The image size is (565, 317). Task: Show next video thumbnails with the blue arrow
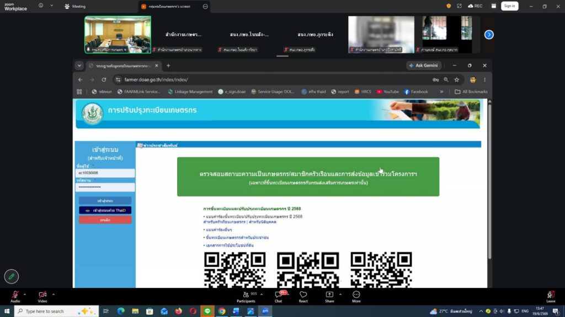coord(489,35)
